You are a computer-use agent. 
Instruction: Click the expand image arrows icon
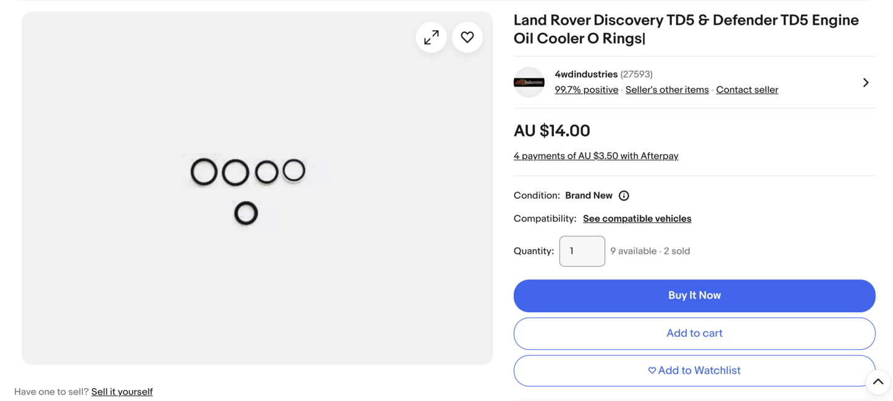tap(431, 38)
